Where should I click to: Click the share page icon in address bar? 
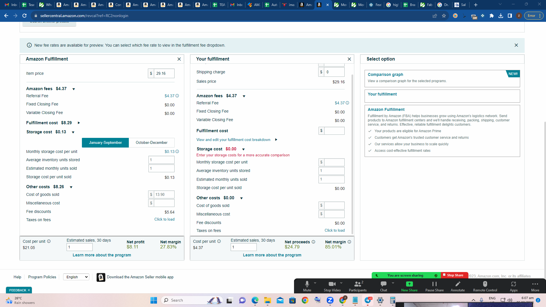click(435, 16)
